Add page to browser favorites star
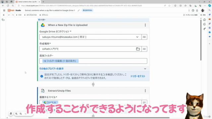The image size is (212, 119). tap(169, 6)
